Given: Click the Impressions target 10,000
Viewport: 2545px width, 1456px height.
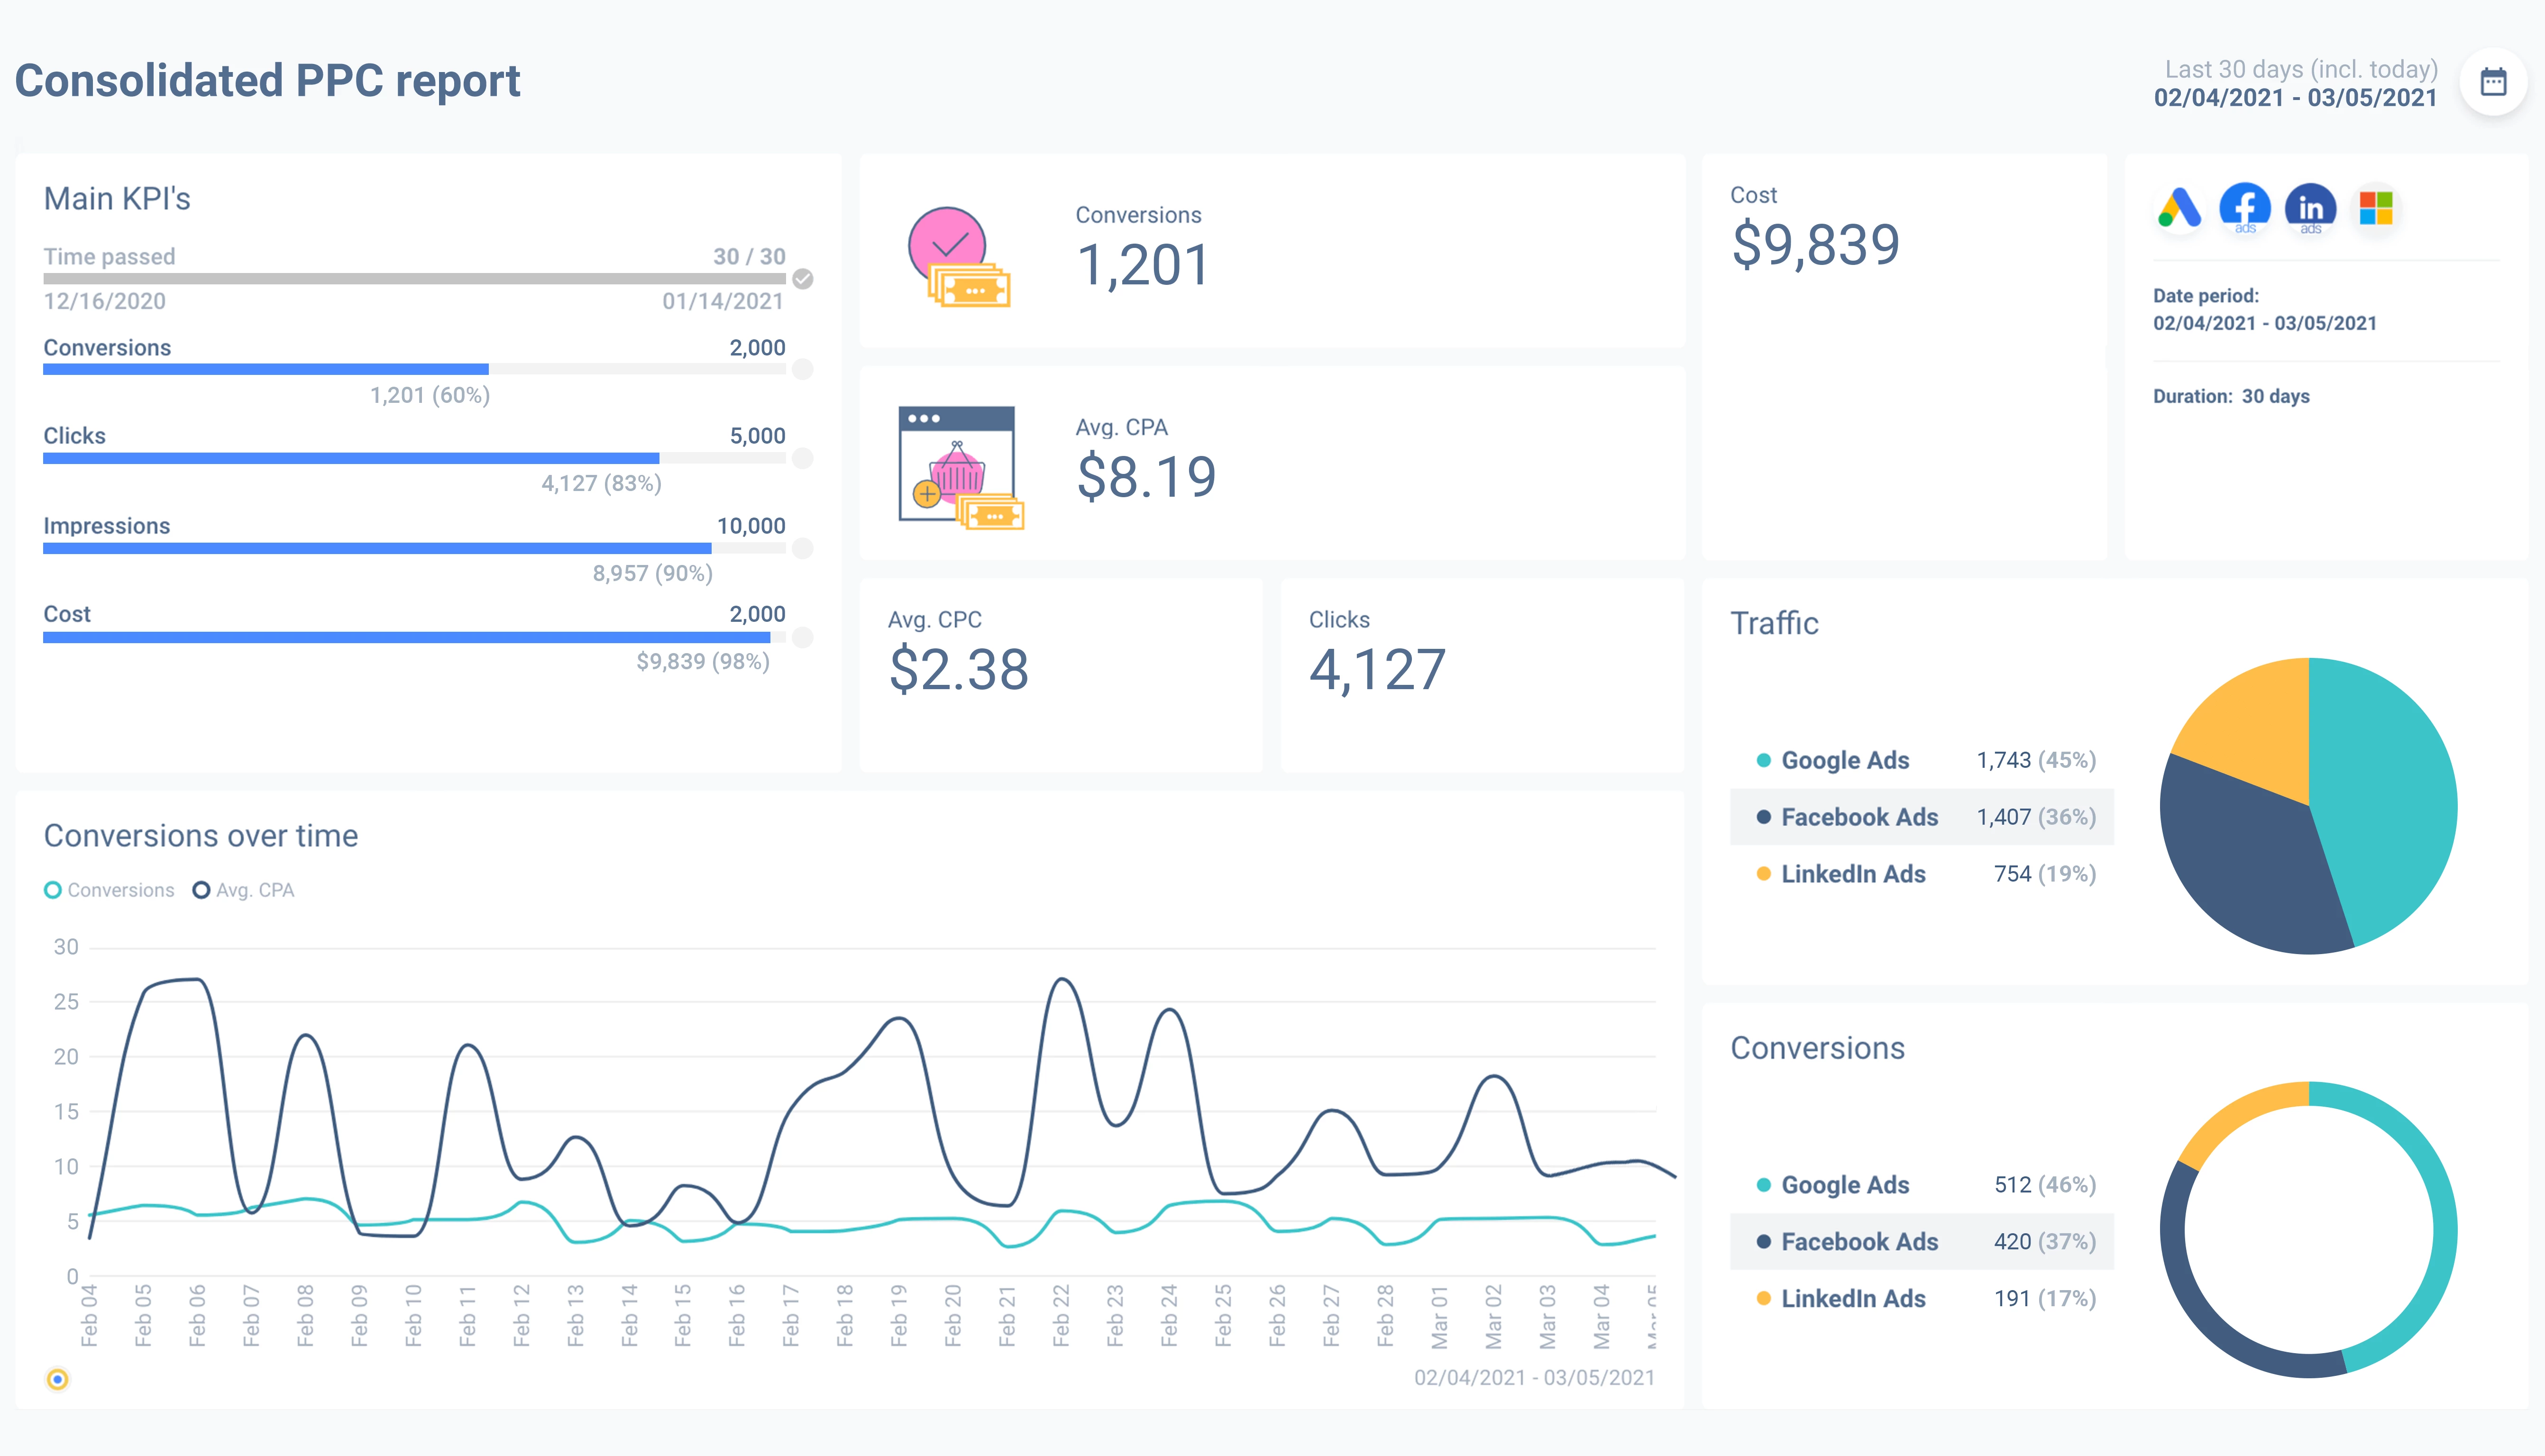Looking at the screenshot, I should tap(751, 526).
